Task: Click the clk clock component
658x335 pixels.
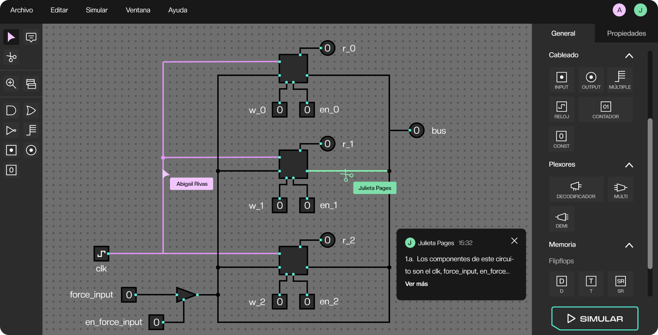Action: click(101, 254)
